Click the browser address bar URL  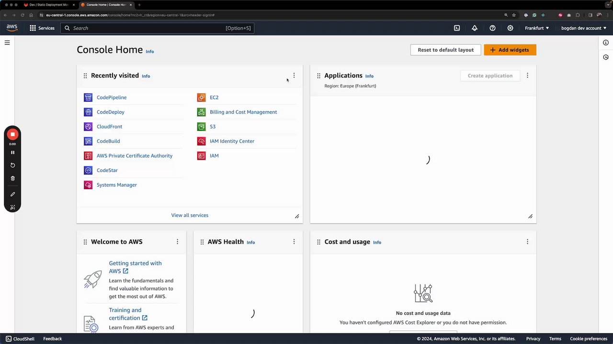pyautogui.click(x=130, y=15)
